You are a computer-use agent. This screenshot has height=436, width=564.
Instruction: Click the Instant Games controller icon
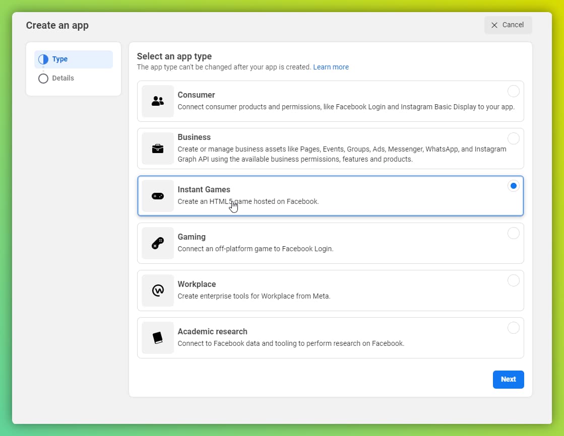(158, 196)
